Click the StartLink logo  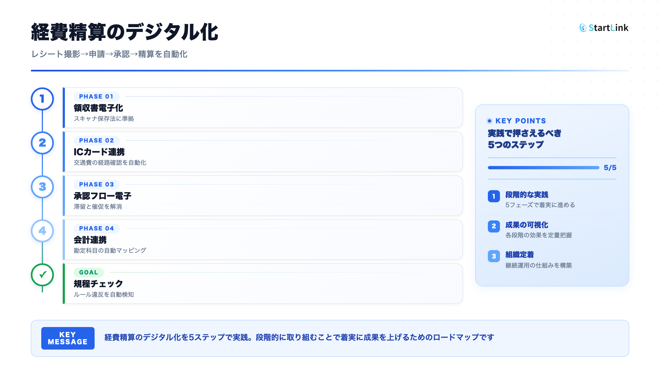604,28
